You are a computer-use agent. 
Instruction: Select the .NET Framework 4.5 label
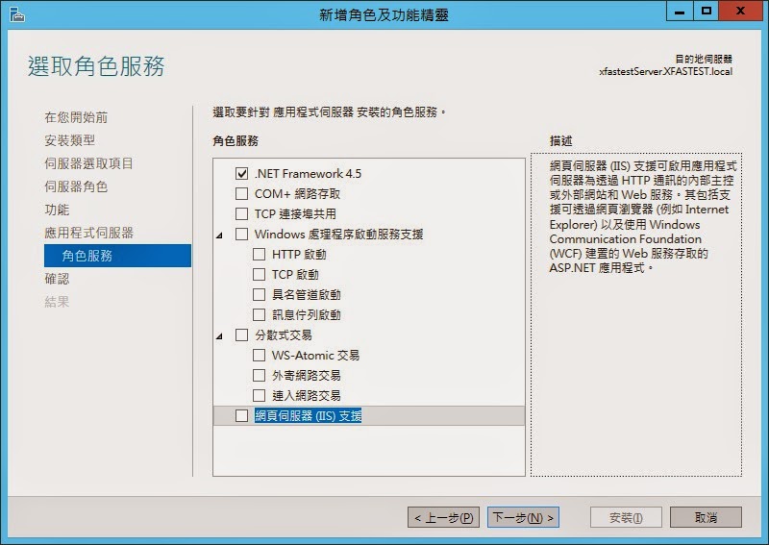pos(308,174)
